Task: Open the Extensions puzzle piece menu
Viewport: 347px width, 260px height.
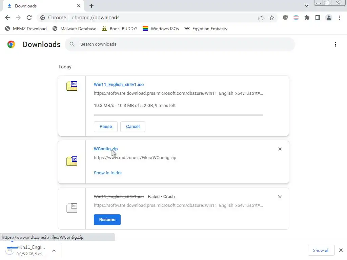Action: 307,18
